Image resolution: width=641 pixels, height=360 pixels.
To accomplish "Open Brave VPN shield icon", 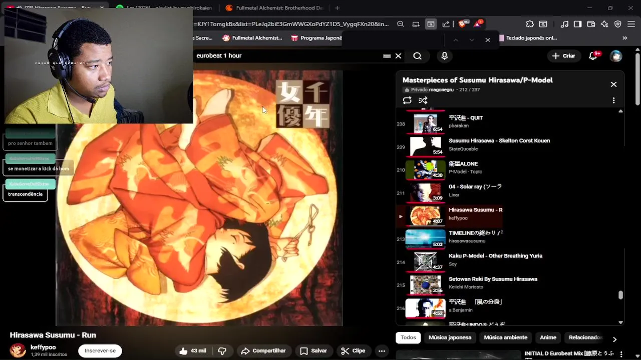I will coord(618,24).
